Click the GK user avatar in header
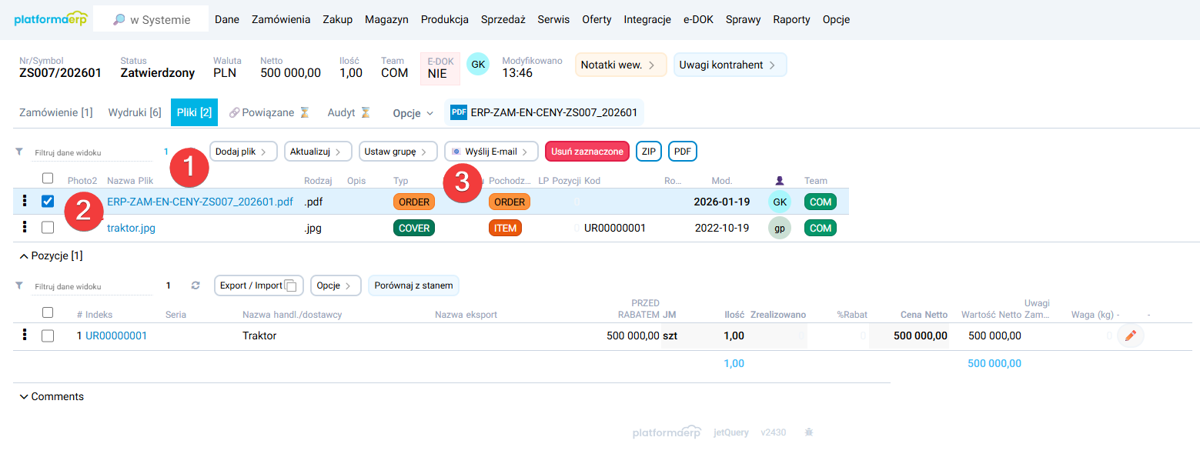Screen dimensions: 1200x454 click(x=478, y=64)
